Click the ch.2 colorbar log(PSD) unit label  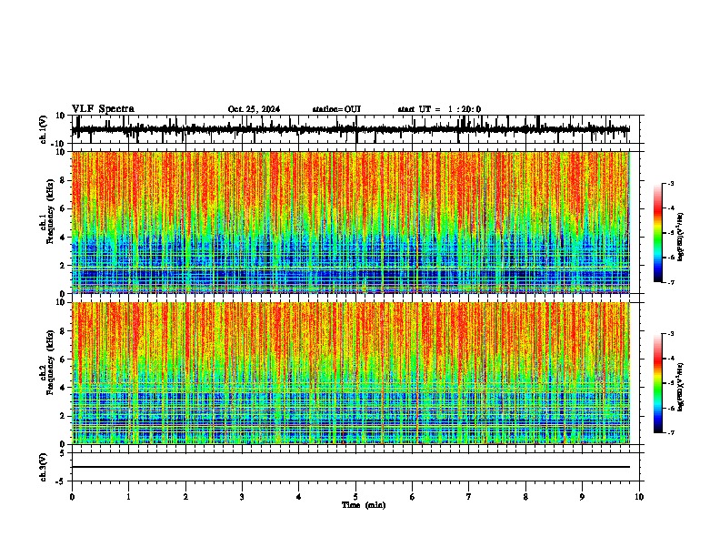(681, 387)
